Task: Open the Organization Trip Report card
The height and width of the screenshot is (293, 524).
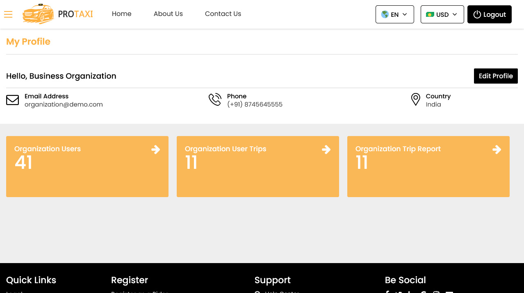Action: tap(428, 166)
